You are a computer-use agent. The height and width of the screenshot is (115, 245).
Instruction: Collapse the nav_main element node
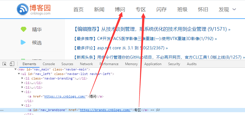15,69
